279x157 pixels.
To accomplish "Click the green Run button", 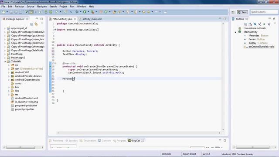I will [x=85, y=12].
